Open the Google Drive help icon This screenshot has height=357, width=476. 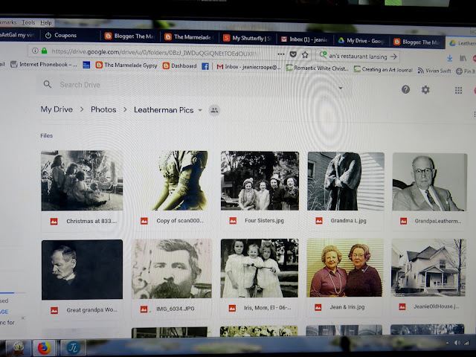point(405,89)
